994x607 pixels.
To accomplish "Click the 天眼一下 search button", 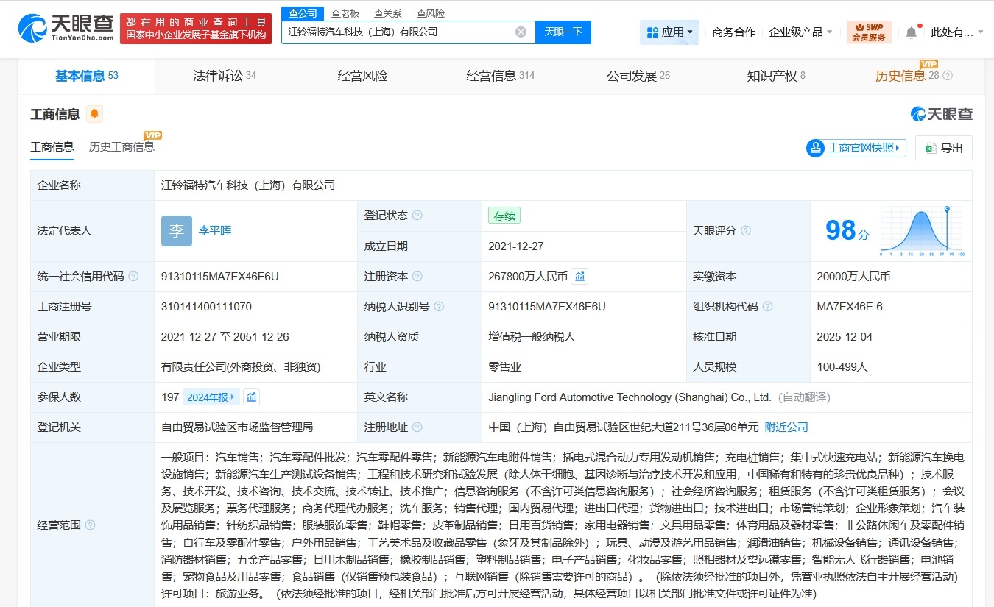I will tap(563, 32).
